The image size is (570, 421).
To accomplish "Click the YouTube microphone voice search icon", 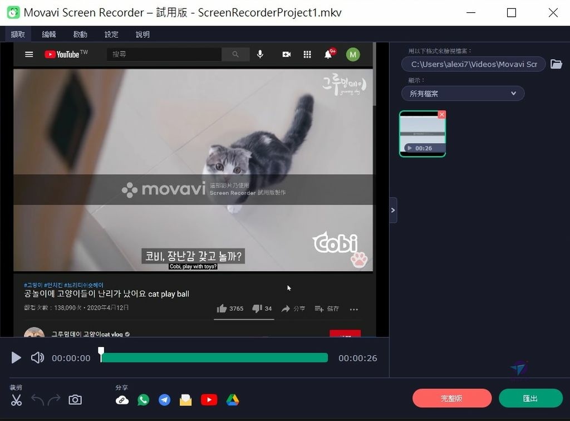I will (260, 55).
